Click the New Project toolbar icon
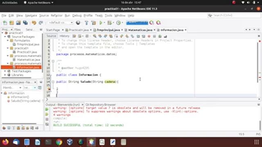The height and width of the screenshot is (147, 262). 11,23
